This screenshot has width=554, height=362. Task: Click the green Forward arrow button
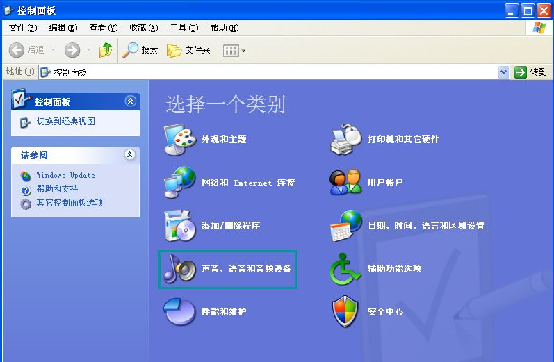click(x=72, y=50)
